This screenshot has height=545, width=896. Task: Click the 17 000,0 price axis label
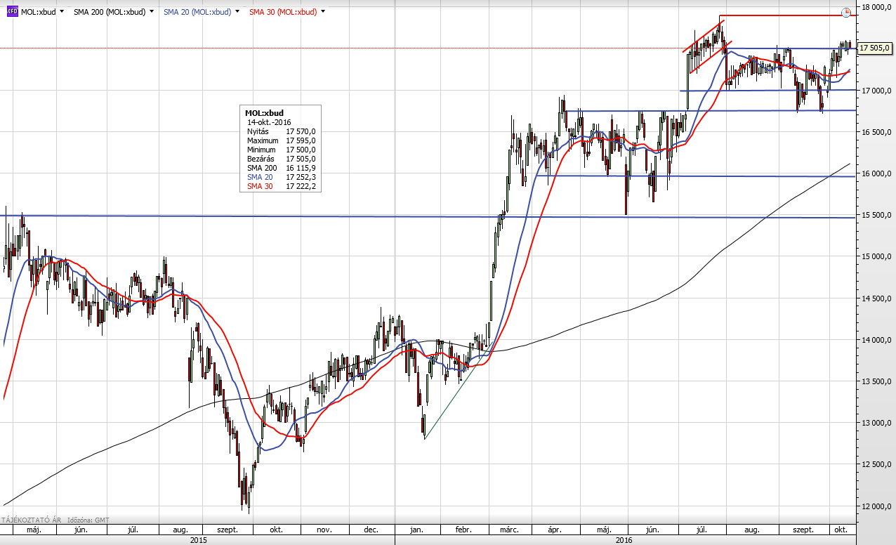pos(876,91)
